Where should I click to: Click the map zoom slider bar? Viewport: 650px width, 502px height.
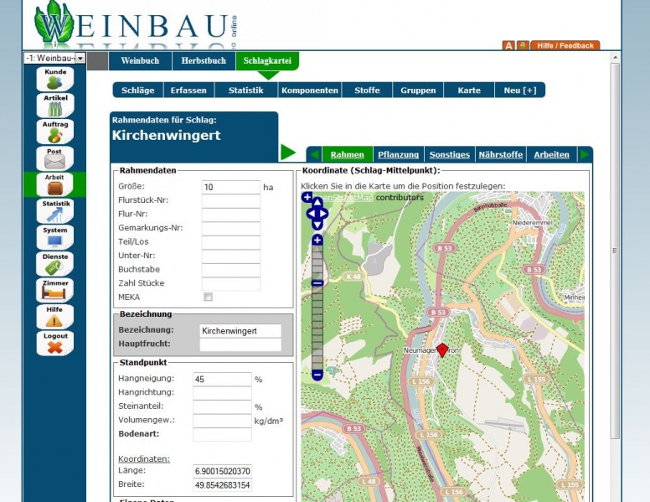click(x=317, y=310)
